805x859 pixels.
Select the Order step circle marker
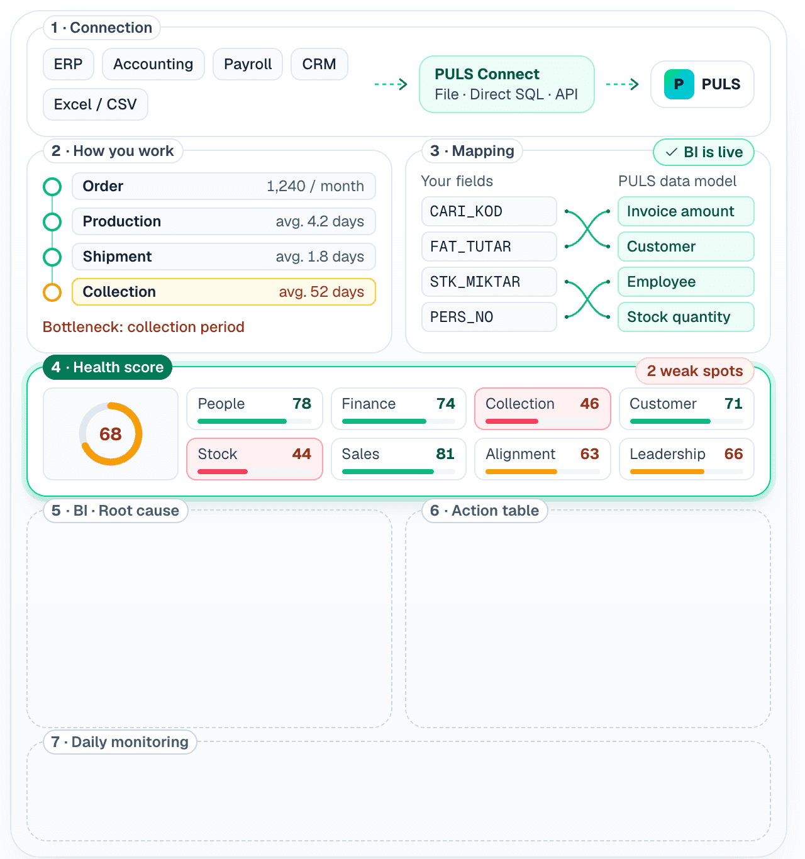(52, 187)
